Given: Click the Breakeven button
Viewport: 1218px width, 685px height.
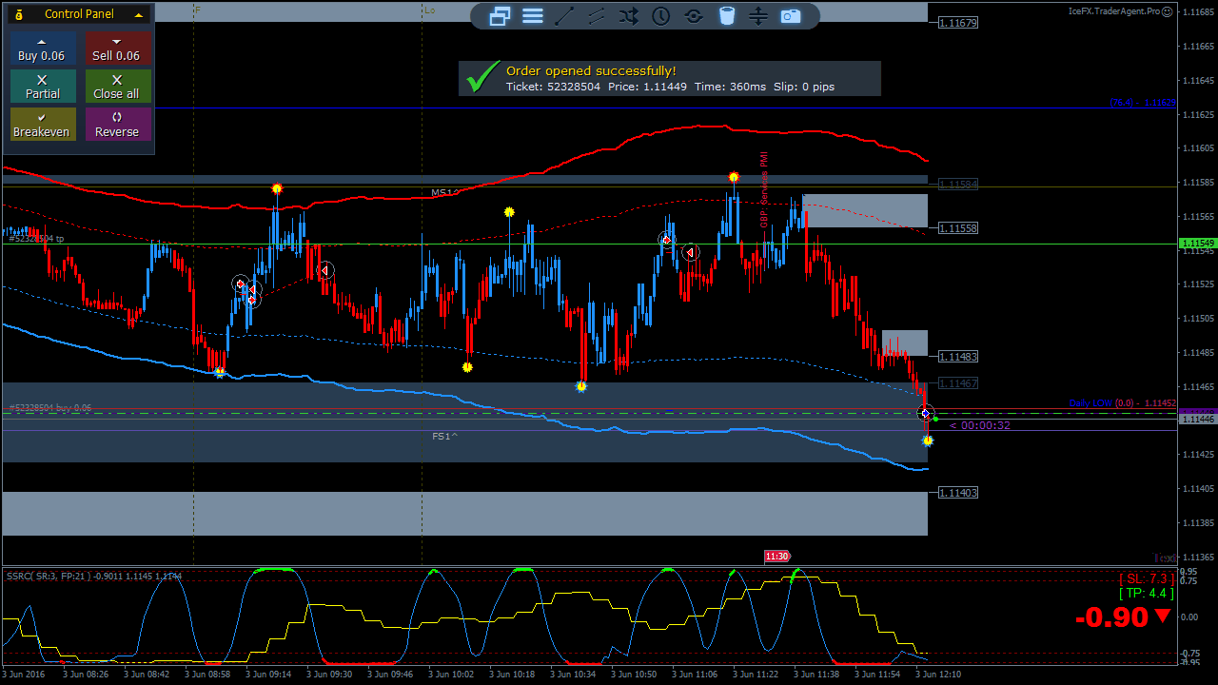Looking at the screenshot, I should (x=42, y=125).
